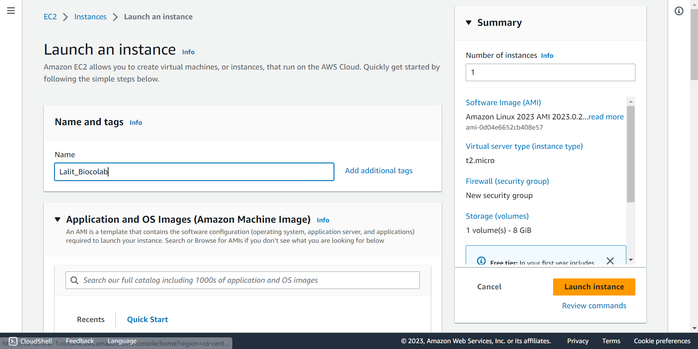Open Storage (volumes) summary link

497,216
